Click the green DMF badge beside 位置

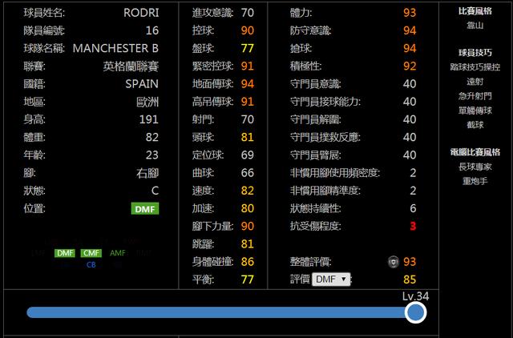[145, 208]
